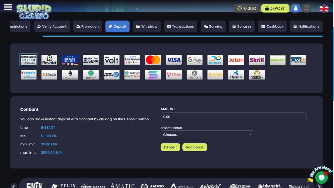334x188 pixels.
Task: Select Dogecoin payment method
Action: pyautogui.click(x=257, y=75)
